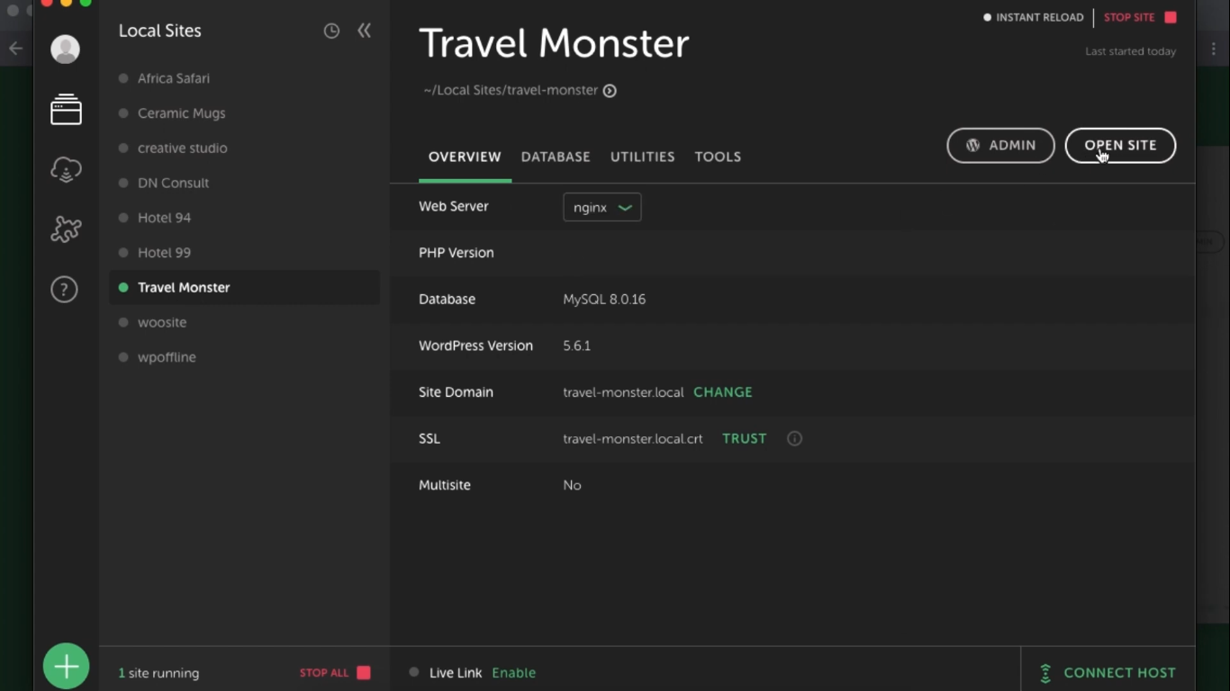Select the woosite site
The height and width of the screenshot is (691, 1230).
coord(244,322)
